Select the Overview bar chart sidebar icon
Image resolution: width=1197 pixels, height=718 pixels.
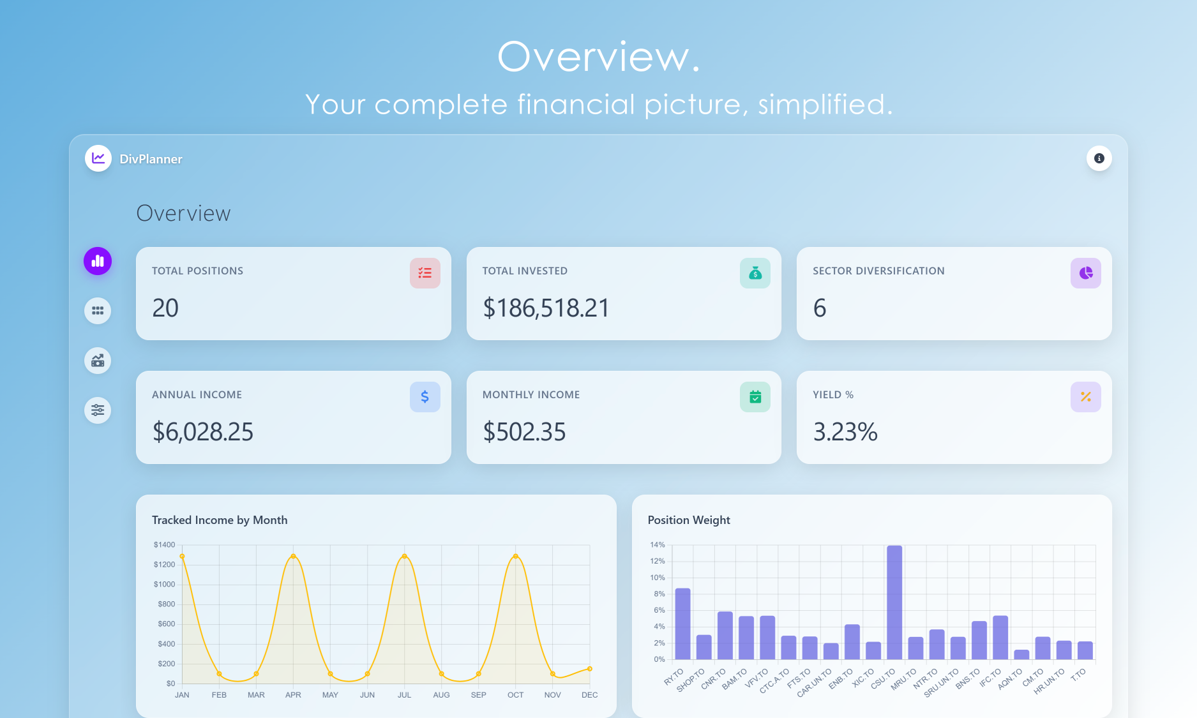pos(98,261)
